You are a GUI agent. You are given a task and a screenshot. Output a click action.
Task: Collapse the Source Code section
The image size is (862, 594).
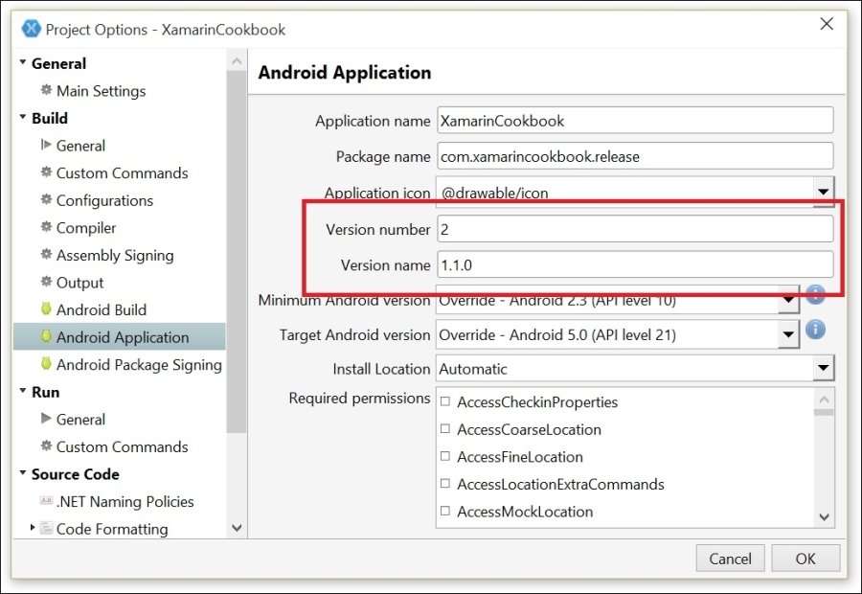click(23, 474)
